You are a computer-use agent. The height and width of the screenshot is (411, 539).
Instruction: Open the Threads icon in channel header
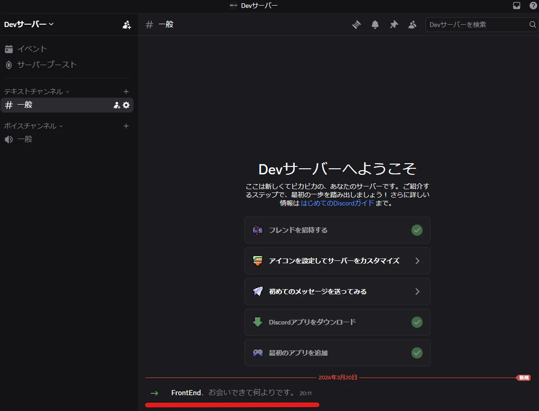pos(357,24)
